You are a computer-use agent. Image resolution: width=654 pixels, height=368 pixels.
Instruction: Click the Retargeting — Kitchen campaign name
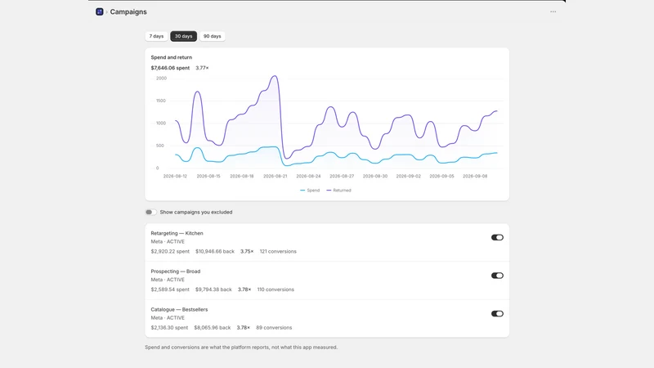pos(177,233)
